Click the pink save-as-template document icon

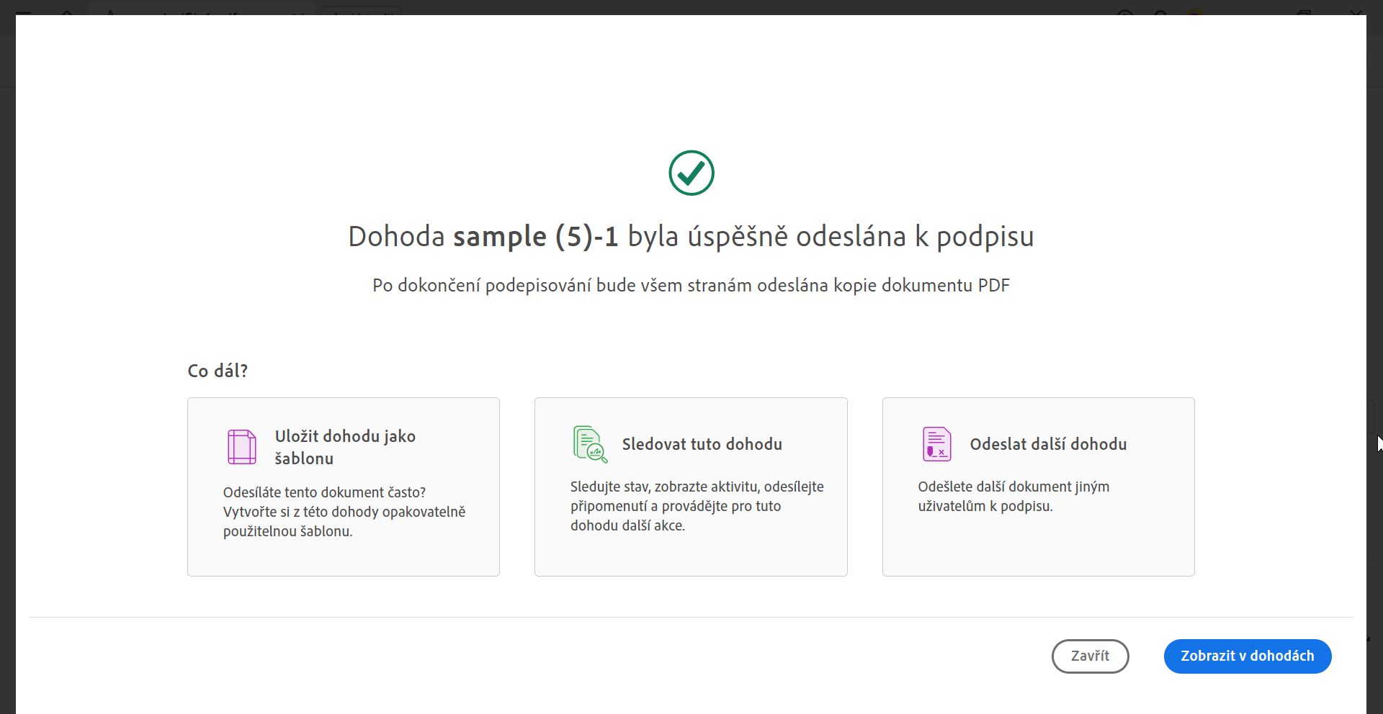(241, 446)
